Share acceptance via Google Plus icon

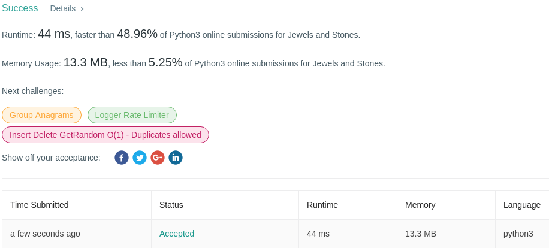(158, 158)
